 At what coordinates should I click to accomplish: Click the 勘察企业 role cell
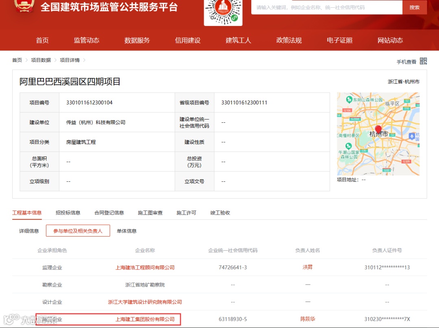(x=52, y=285)
